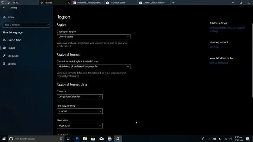Open the regional format dropdown
The width and height of the screenshot is (253, 142).
click(94, 67)
